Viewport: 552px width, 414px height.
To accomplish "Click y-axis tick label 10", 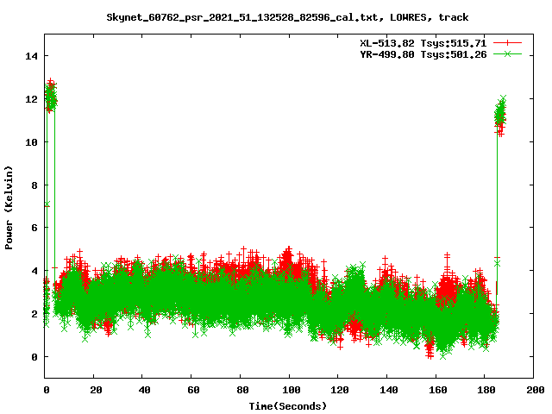I will point(32,142).
